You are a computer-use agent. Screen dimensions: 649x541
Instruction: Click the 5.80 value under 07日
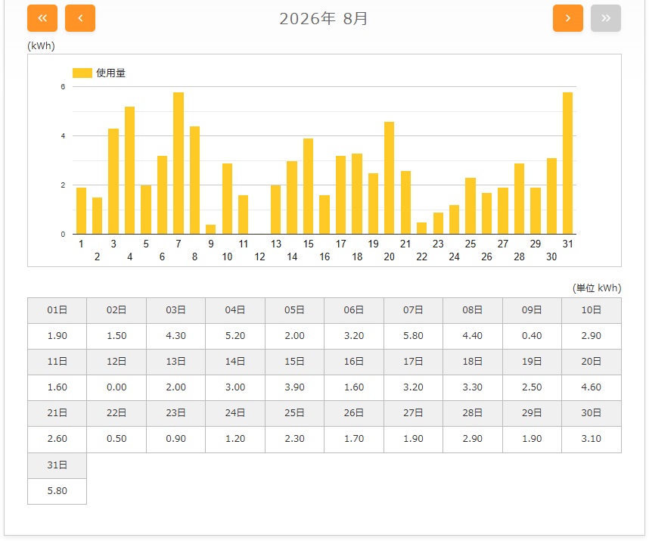click(413, 336)
